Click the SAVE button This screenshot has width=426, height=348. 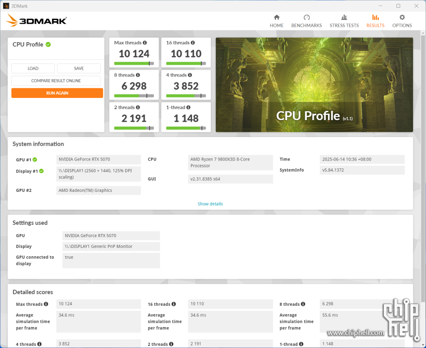pyautogui.click(x=79, y=69)
